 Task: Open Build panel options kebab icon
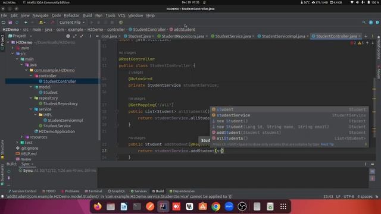click(x=366, y=164)
